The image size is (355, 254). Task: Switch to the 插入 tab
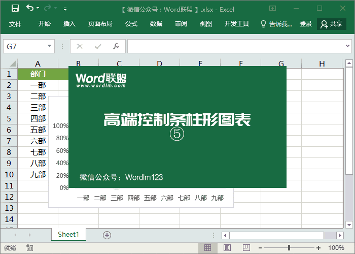[69, 23]
